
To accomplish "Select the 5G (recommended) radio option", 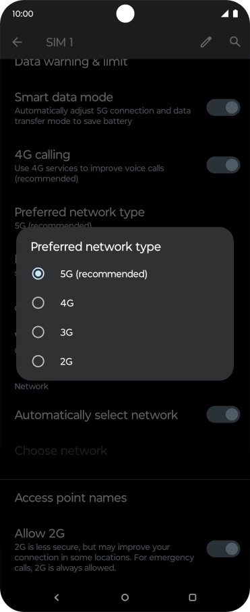I will (x=125, y=274).
